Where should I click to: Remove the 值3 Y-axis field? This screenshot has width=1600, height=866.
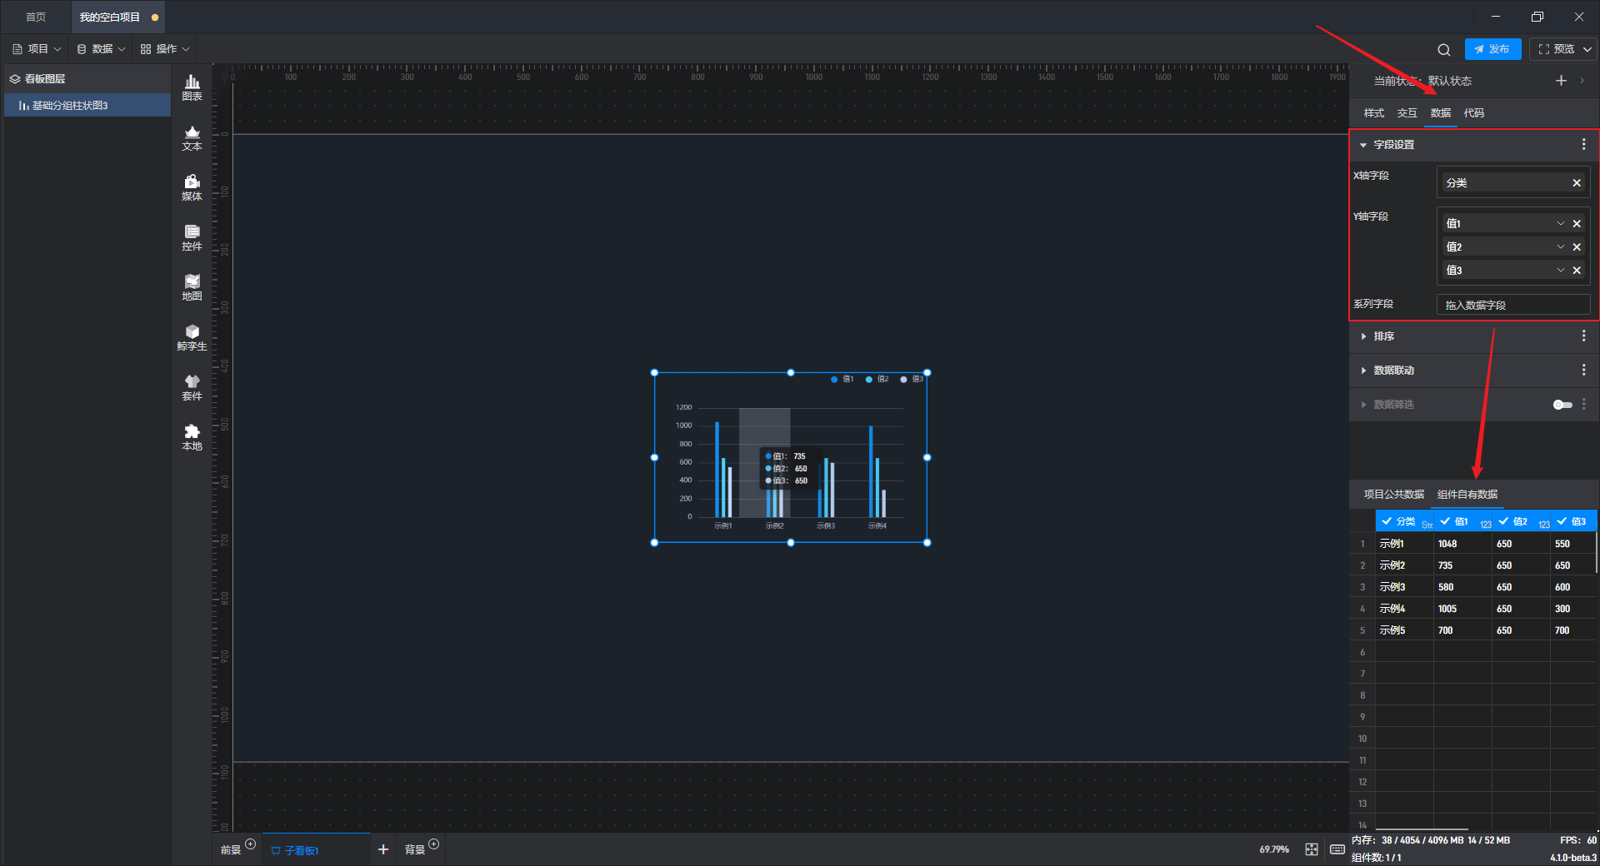(x=1577, y=271)
